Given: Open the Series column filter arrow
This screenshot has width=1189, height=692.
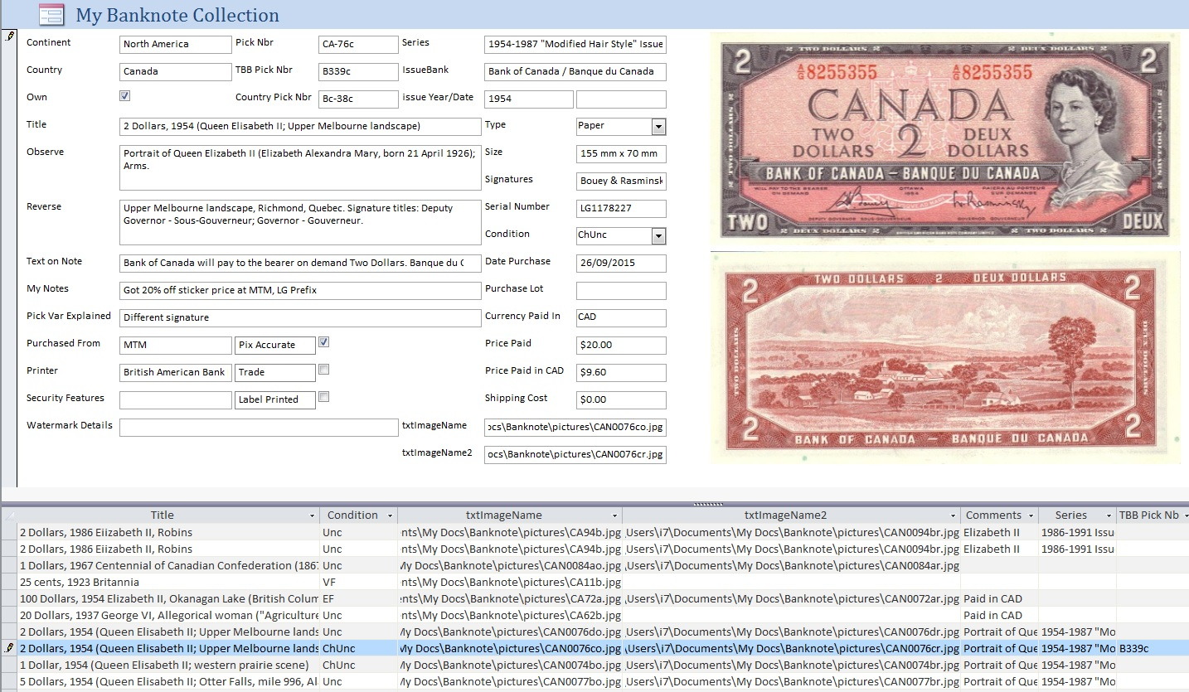Looking at the screenshot, I should (1109, 515).
